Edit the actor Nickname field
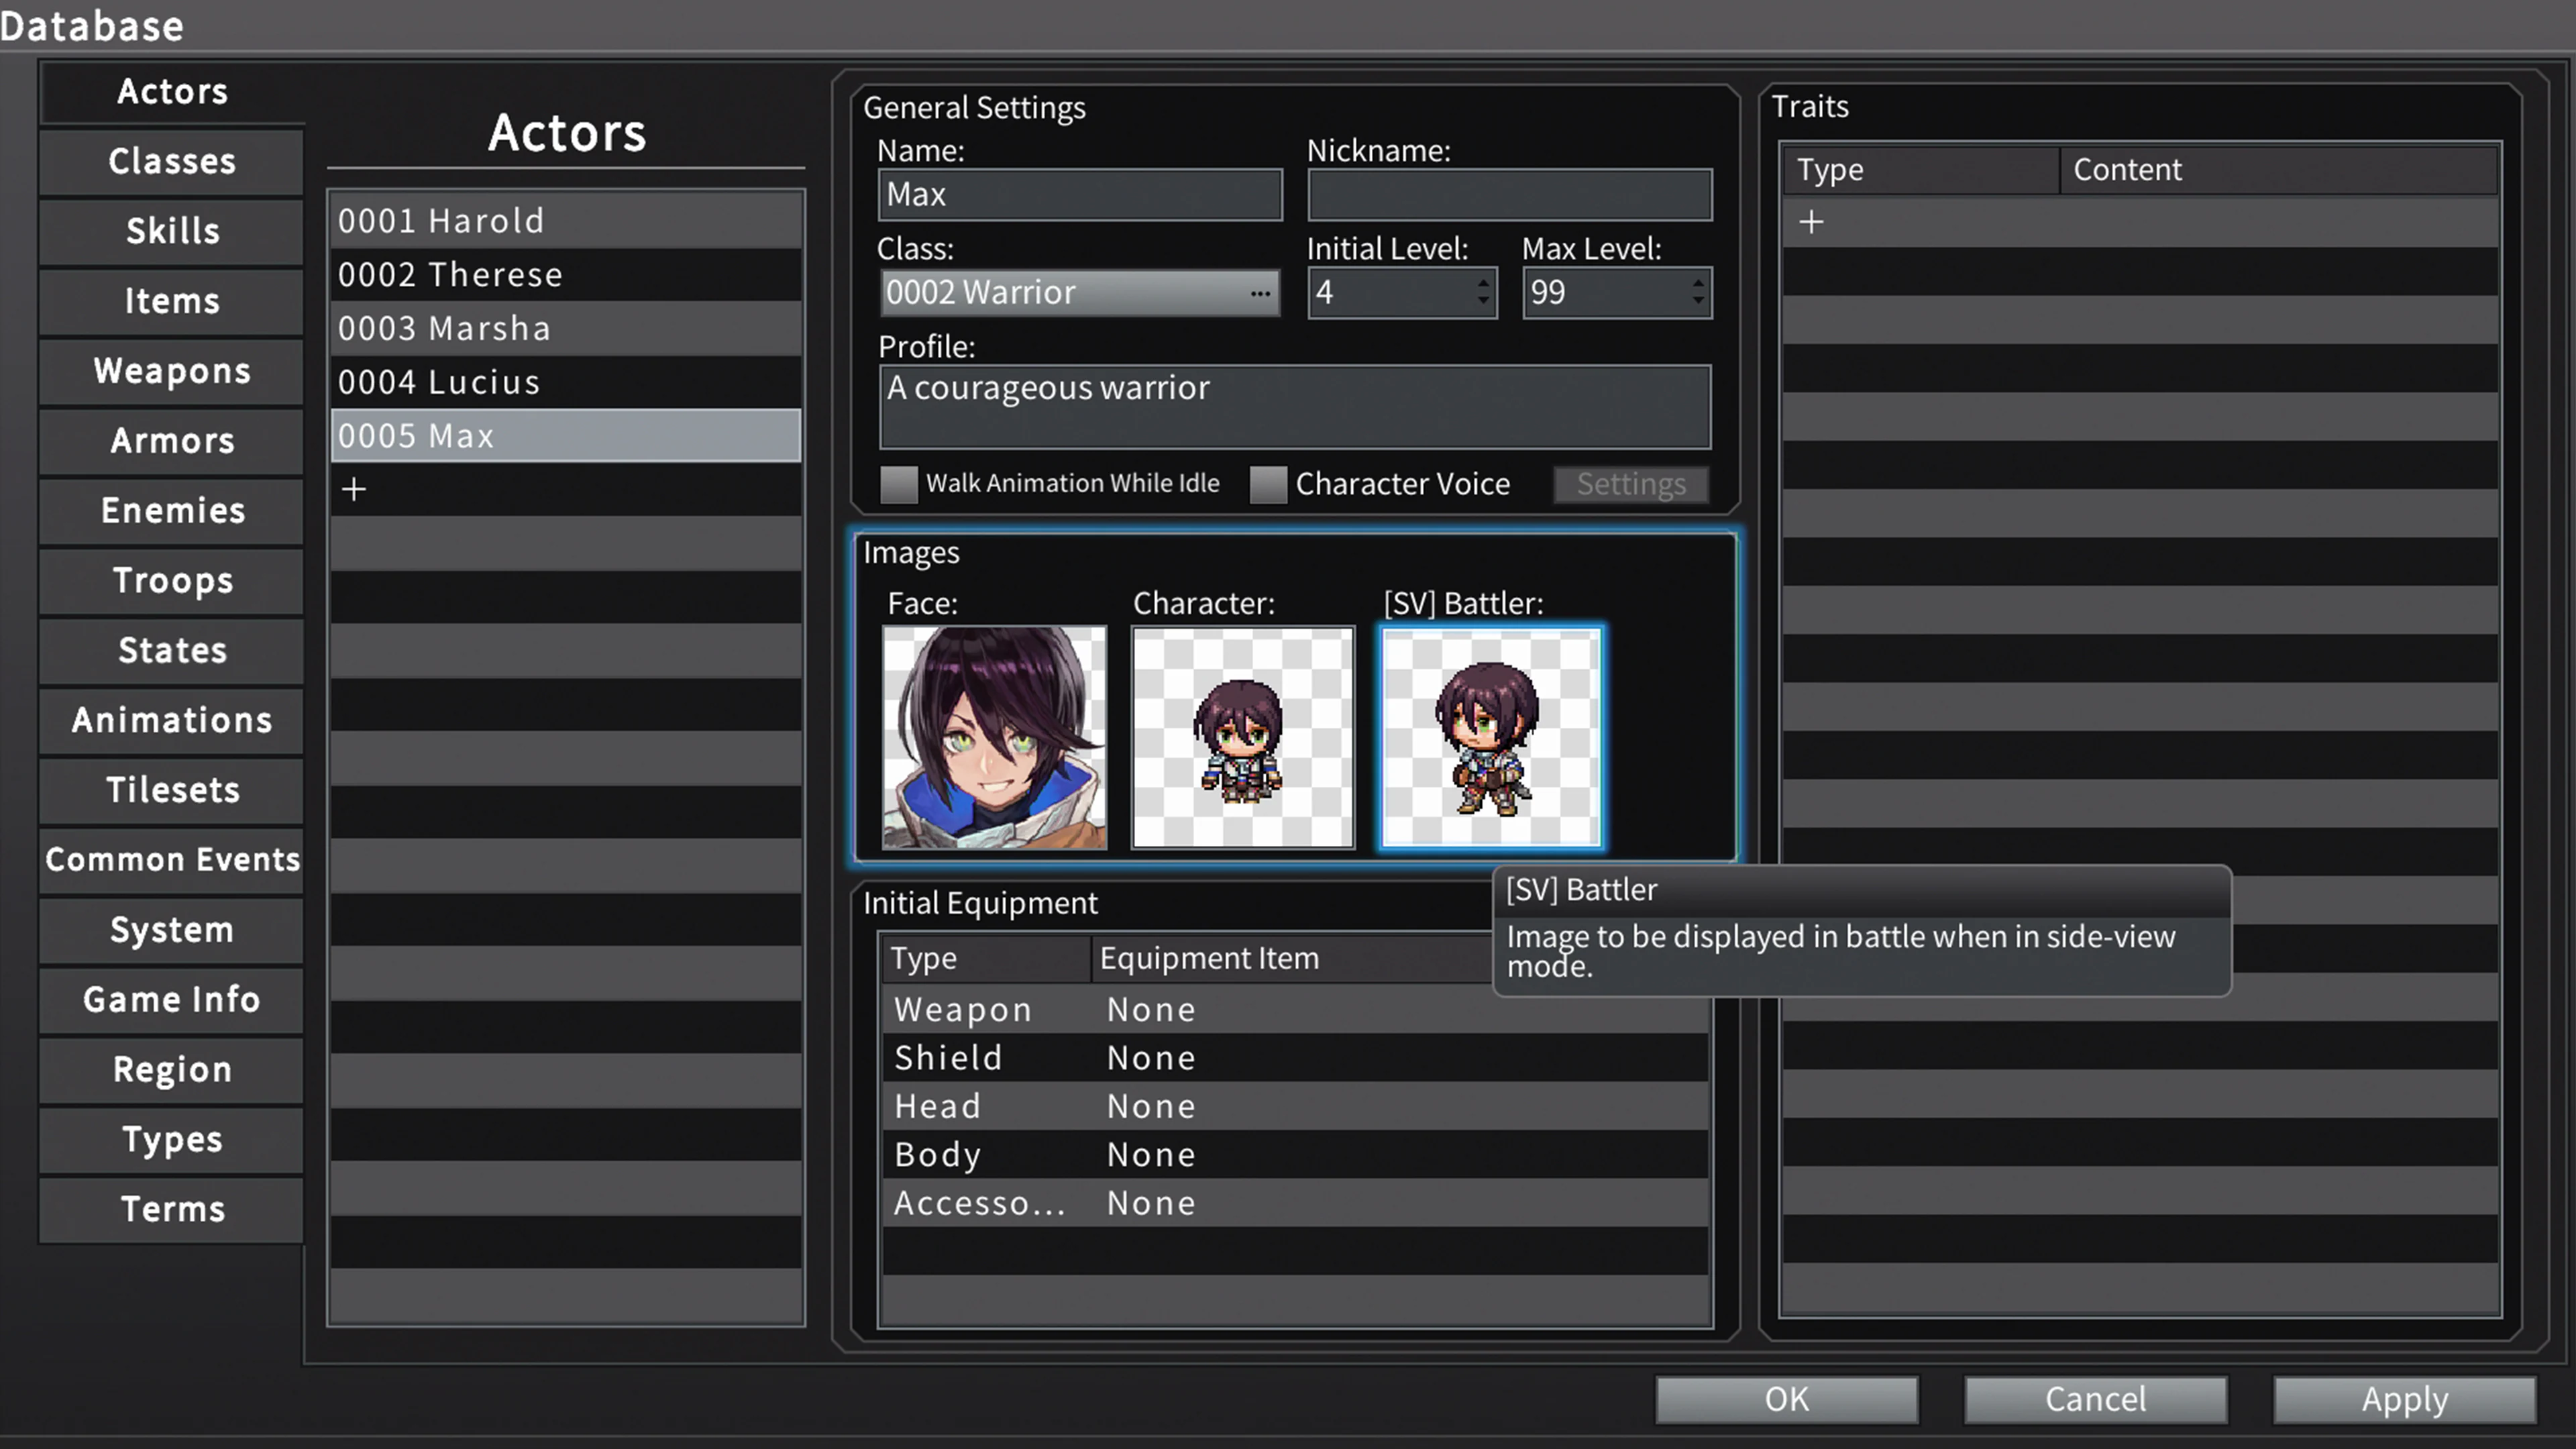 1509,194
